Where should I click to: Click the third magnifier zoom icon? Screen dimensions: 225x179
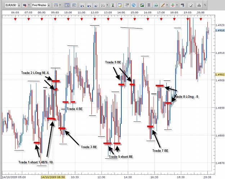coord(96,5)
